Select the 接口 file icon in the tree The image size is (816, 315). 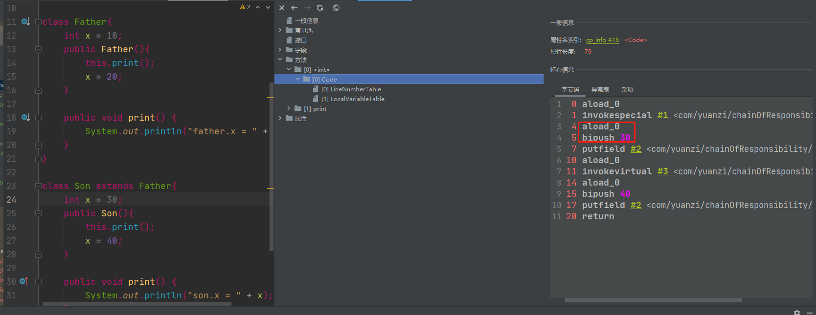pos(289,40)
